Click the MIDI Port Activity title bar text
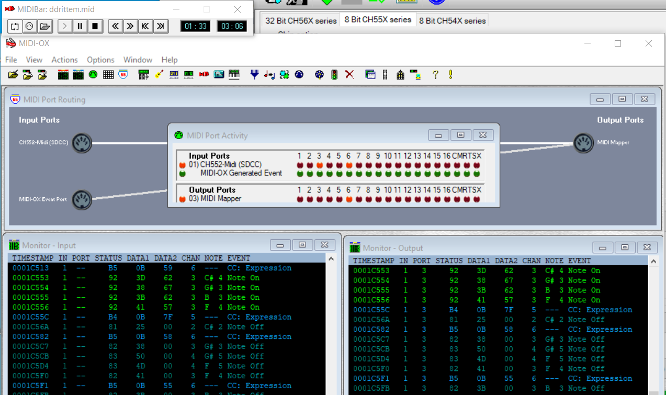 pos(217,136)
